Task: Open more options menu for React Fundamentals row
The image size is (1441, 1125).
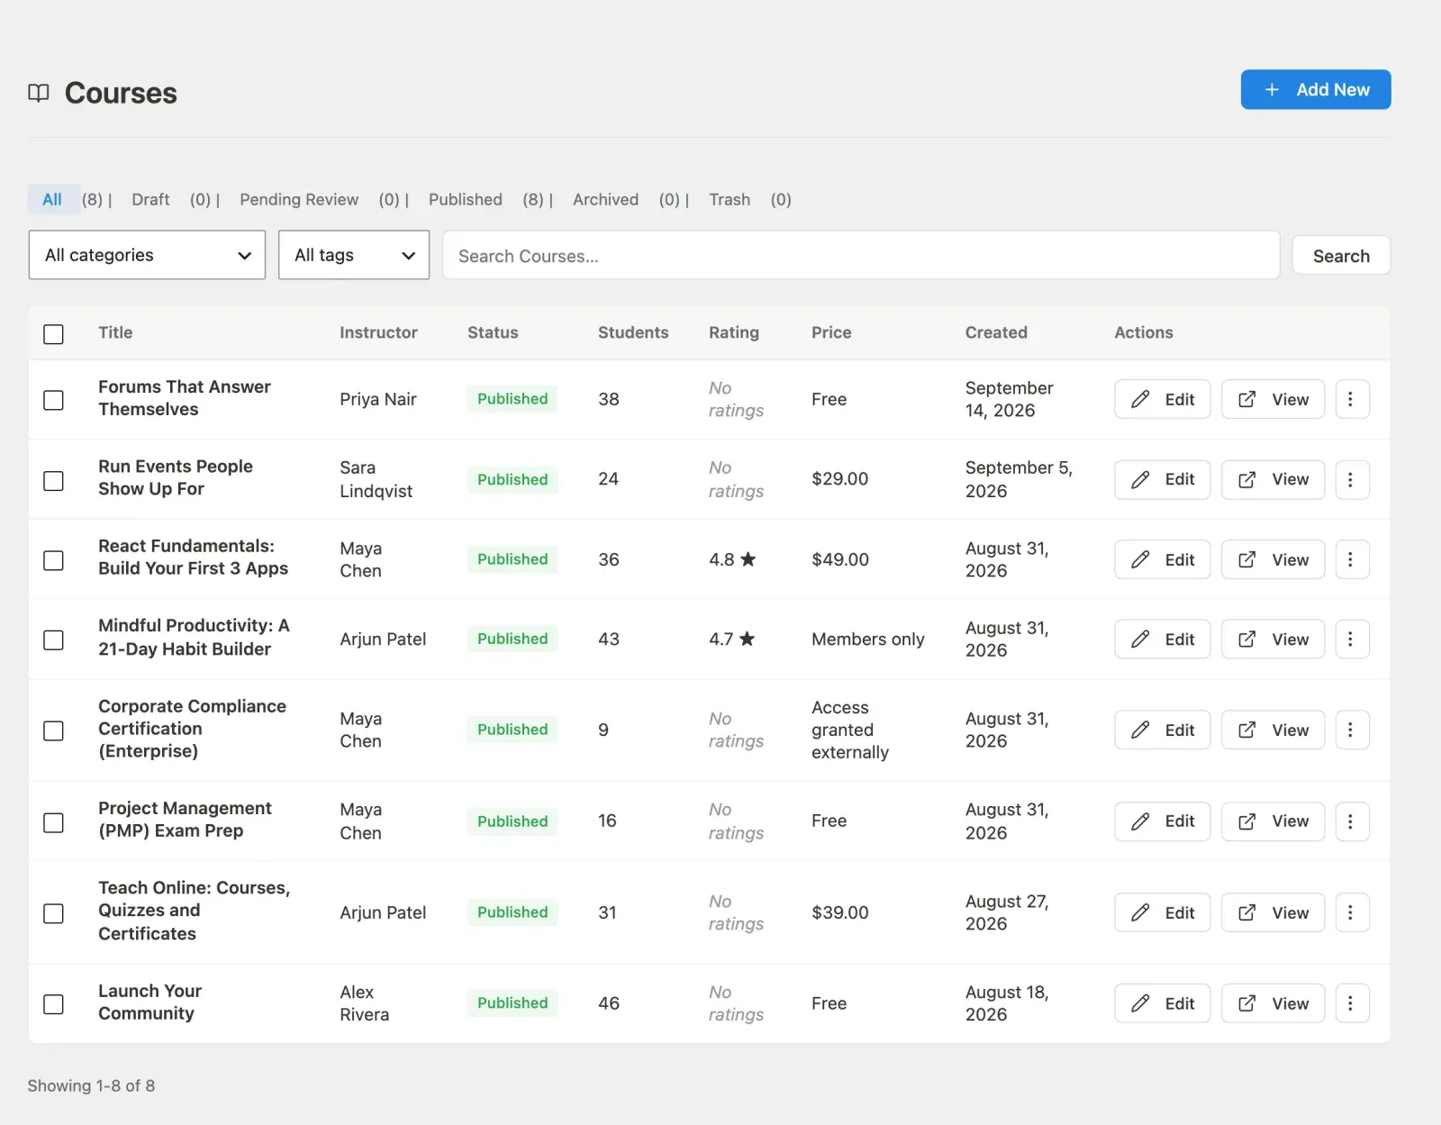Action: (x=1351, y=559)
